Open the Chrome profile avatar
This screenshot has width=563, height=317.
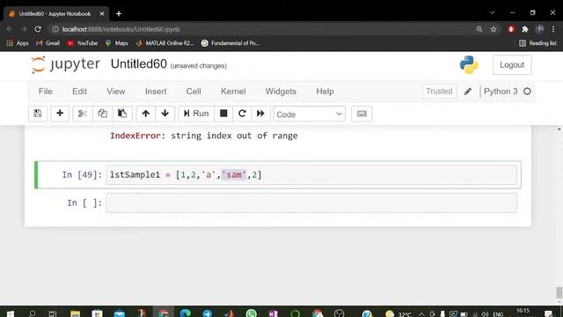(539, 29)
